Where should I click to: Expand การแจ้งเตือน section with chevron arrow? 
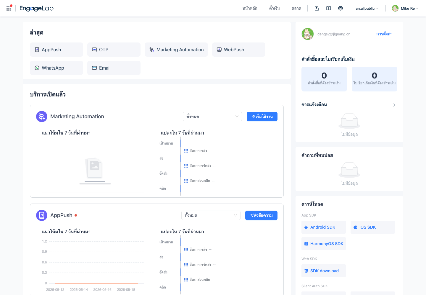[394, 105]
